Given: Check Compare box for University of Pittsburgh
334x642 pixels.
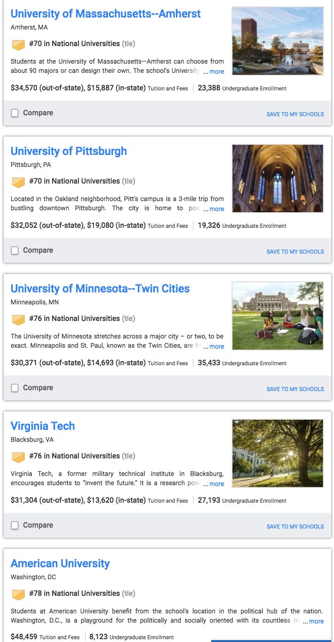Looking at the screenshot, I should [15, 250].
